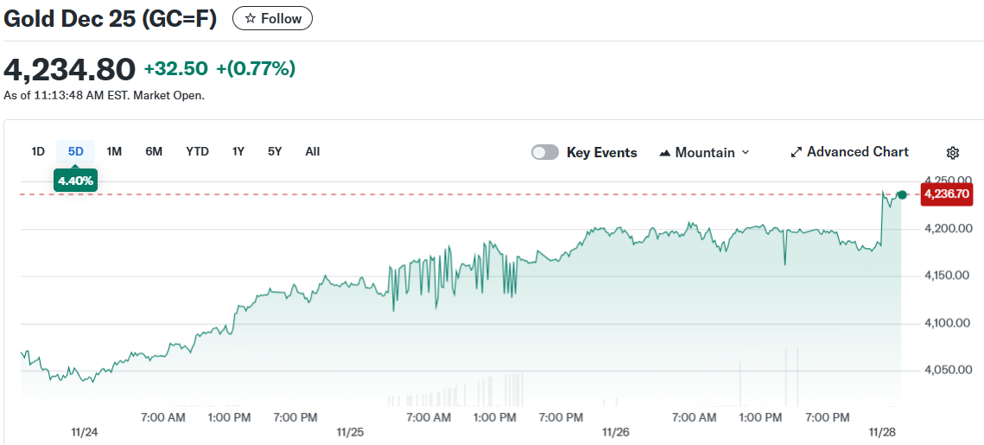The height and width of the screenshot is (445, 984).
Task: Show the 1Y time range
Action: point(238,151)
